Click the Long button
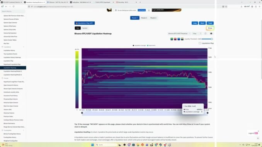Viewport: 262px width, 147px height. click(x=195, y=23)
